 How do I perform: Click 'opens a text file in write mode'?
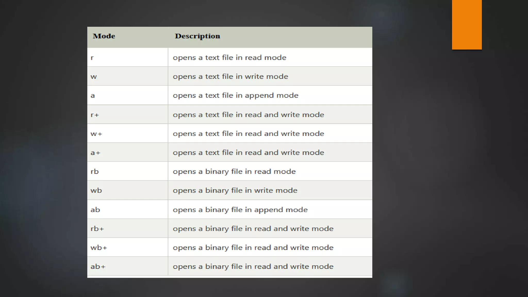tap(230, 77)
